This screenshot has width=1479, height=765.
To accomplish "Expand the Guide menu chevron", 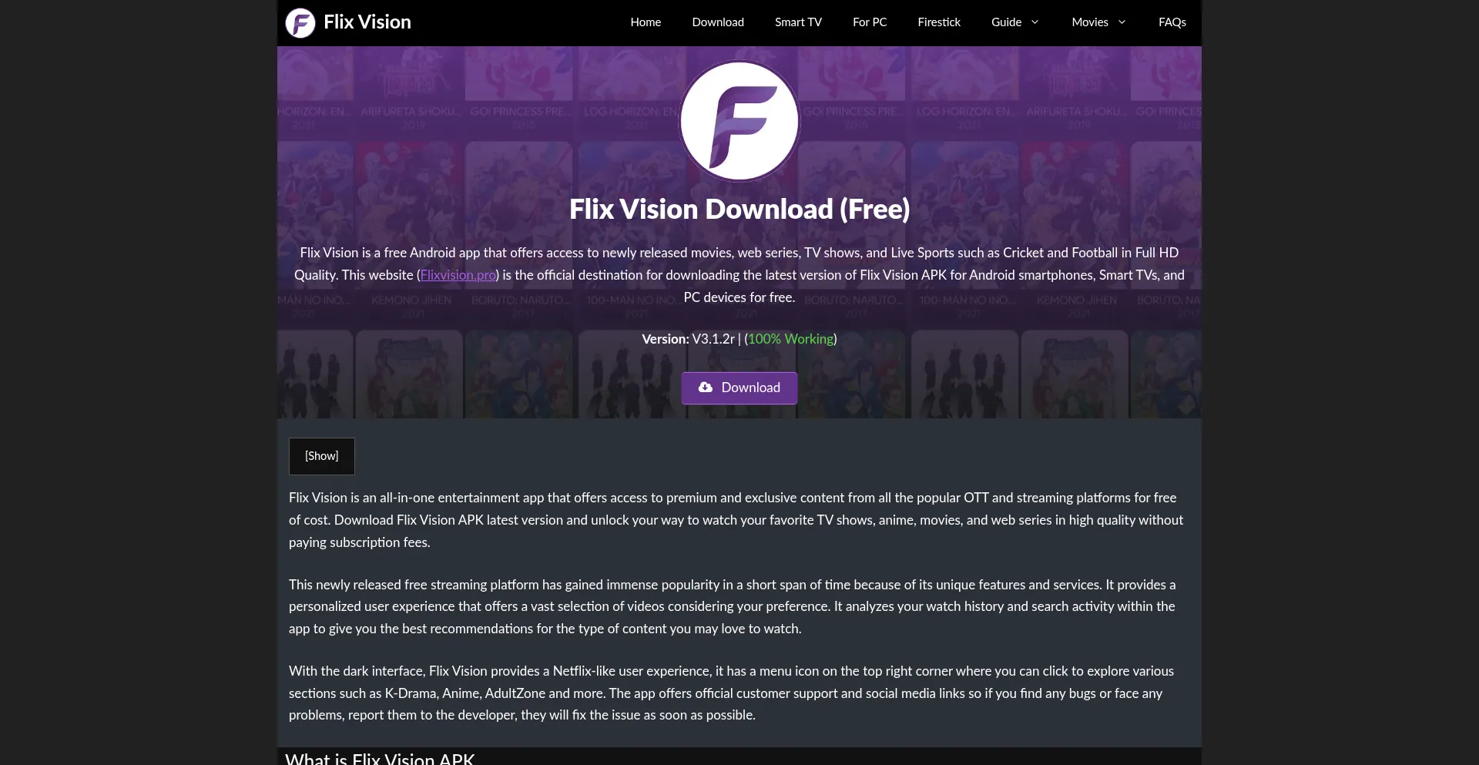I will coord(1035,22).
